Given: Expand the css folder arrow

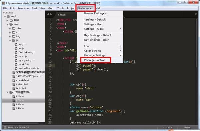Looking at the screenshot, I should coord(10,32).
